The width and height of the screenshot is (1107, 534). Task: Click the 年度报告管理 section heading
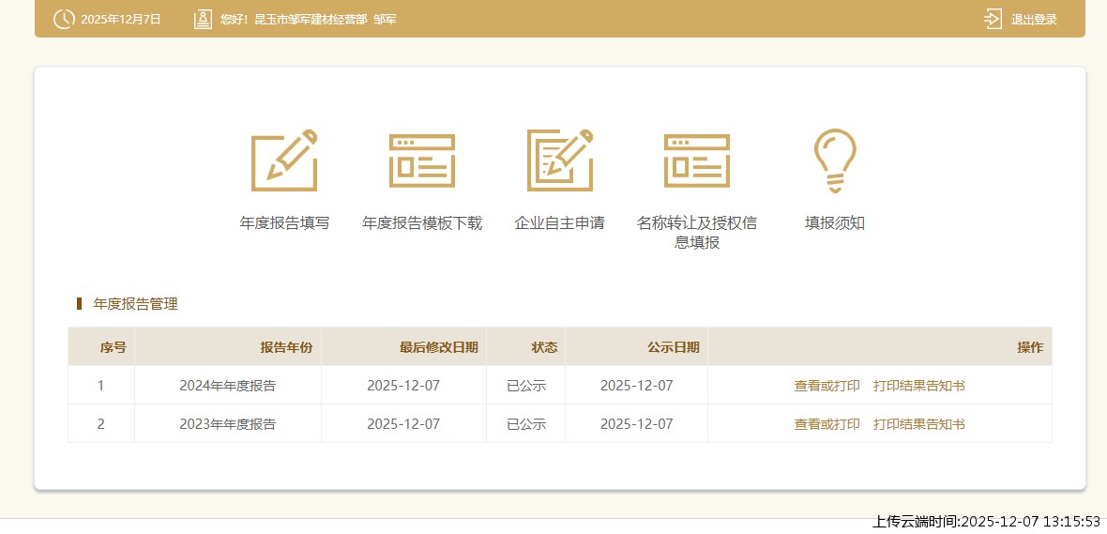(x=135, y=304)
